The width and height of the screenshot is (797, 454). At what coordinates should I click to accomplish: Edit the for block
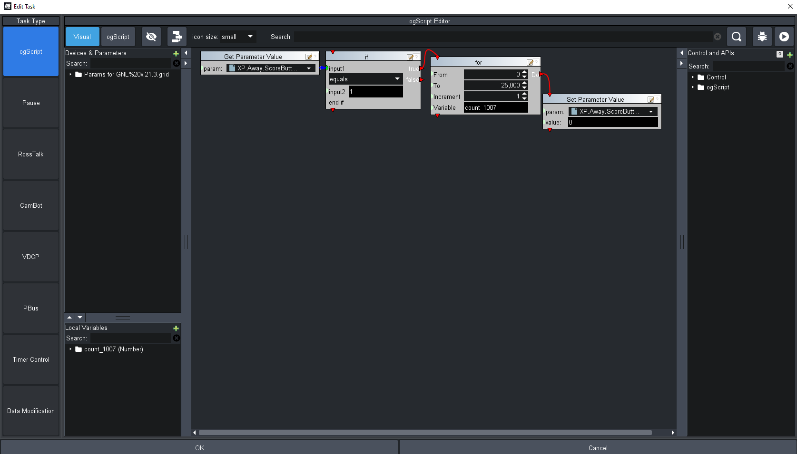(530, 62)
